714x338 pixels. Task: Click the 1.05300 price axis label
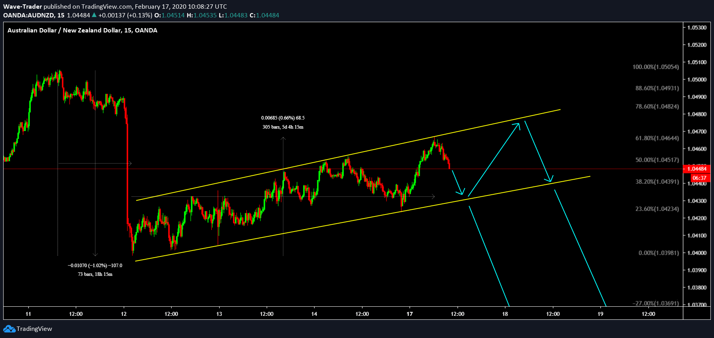697,28
